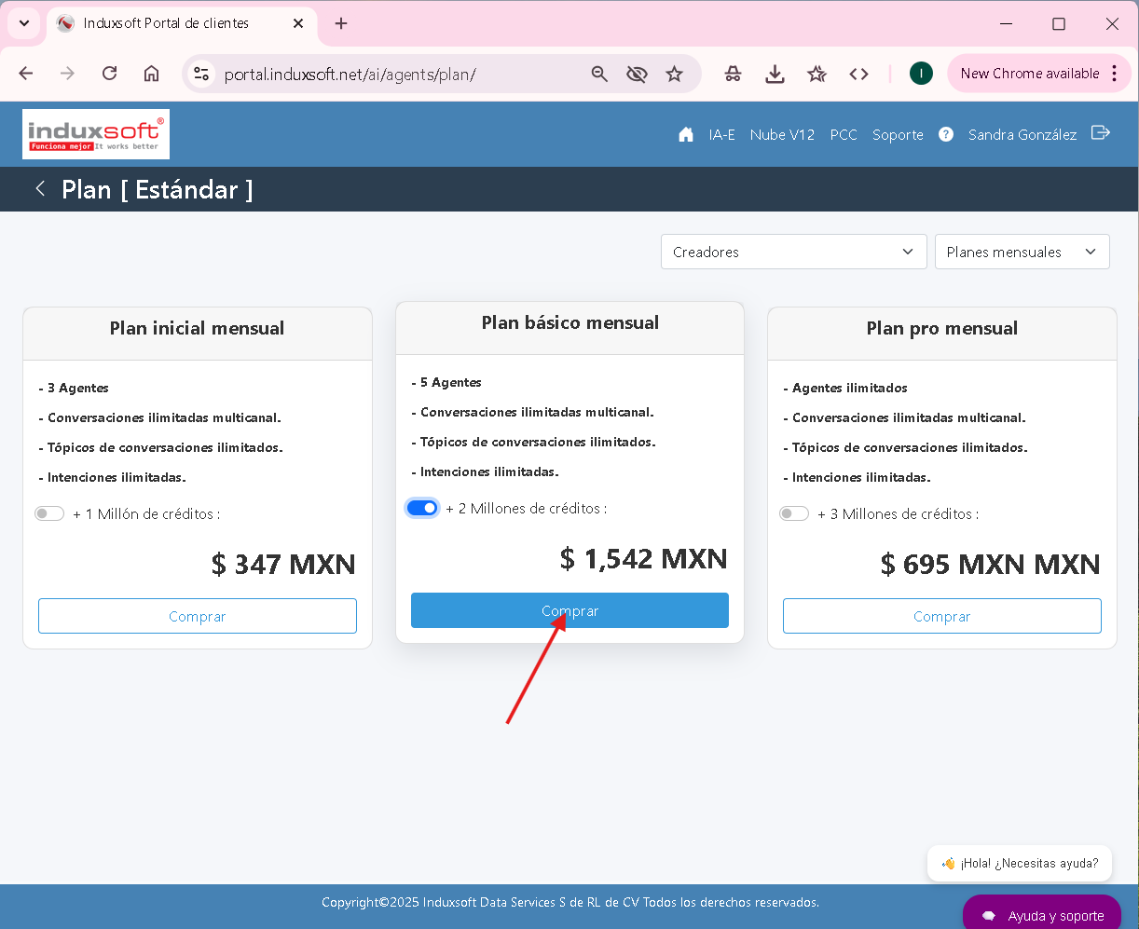
Task: Open Chrome downloads icon
Action: (x=775, y=74)
